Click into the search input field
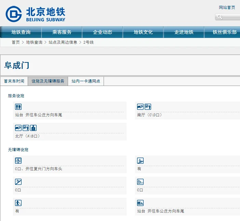 228,17
